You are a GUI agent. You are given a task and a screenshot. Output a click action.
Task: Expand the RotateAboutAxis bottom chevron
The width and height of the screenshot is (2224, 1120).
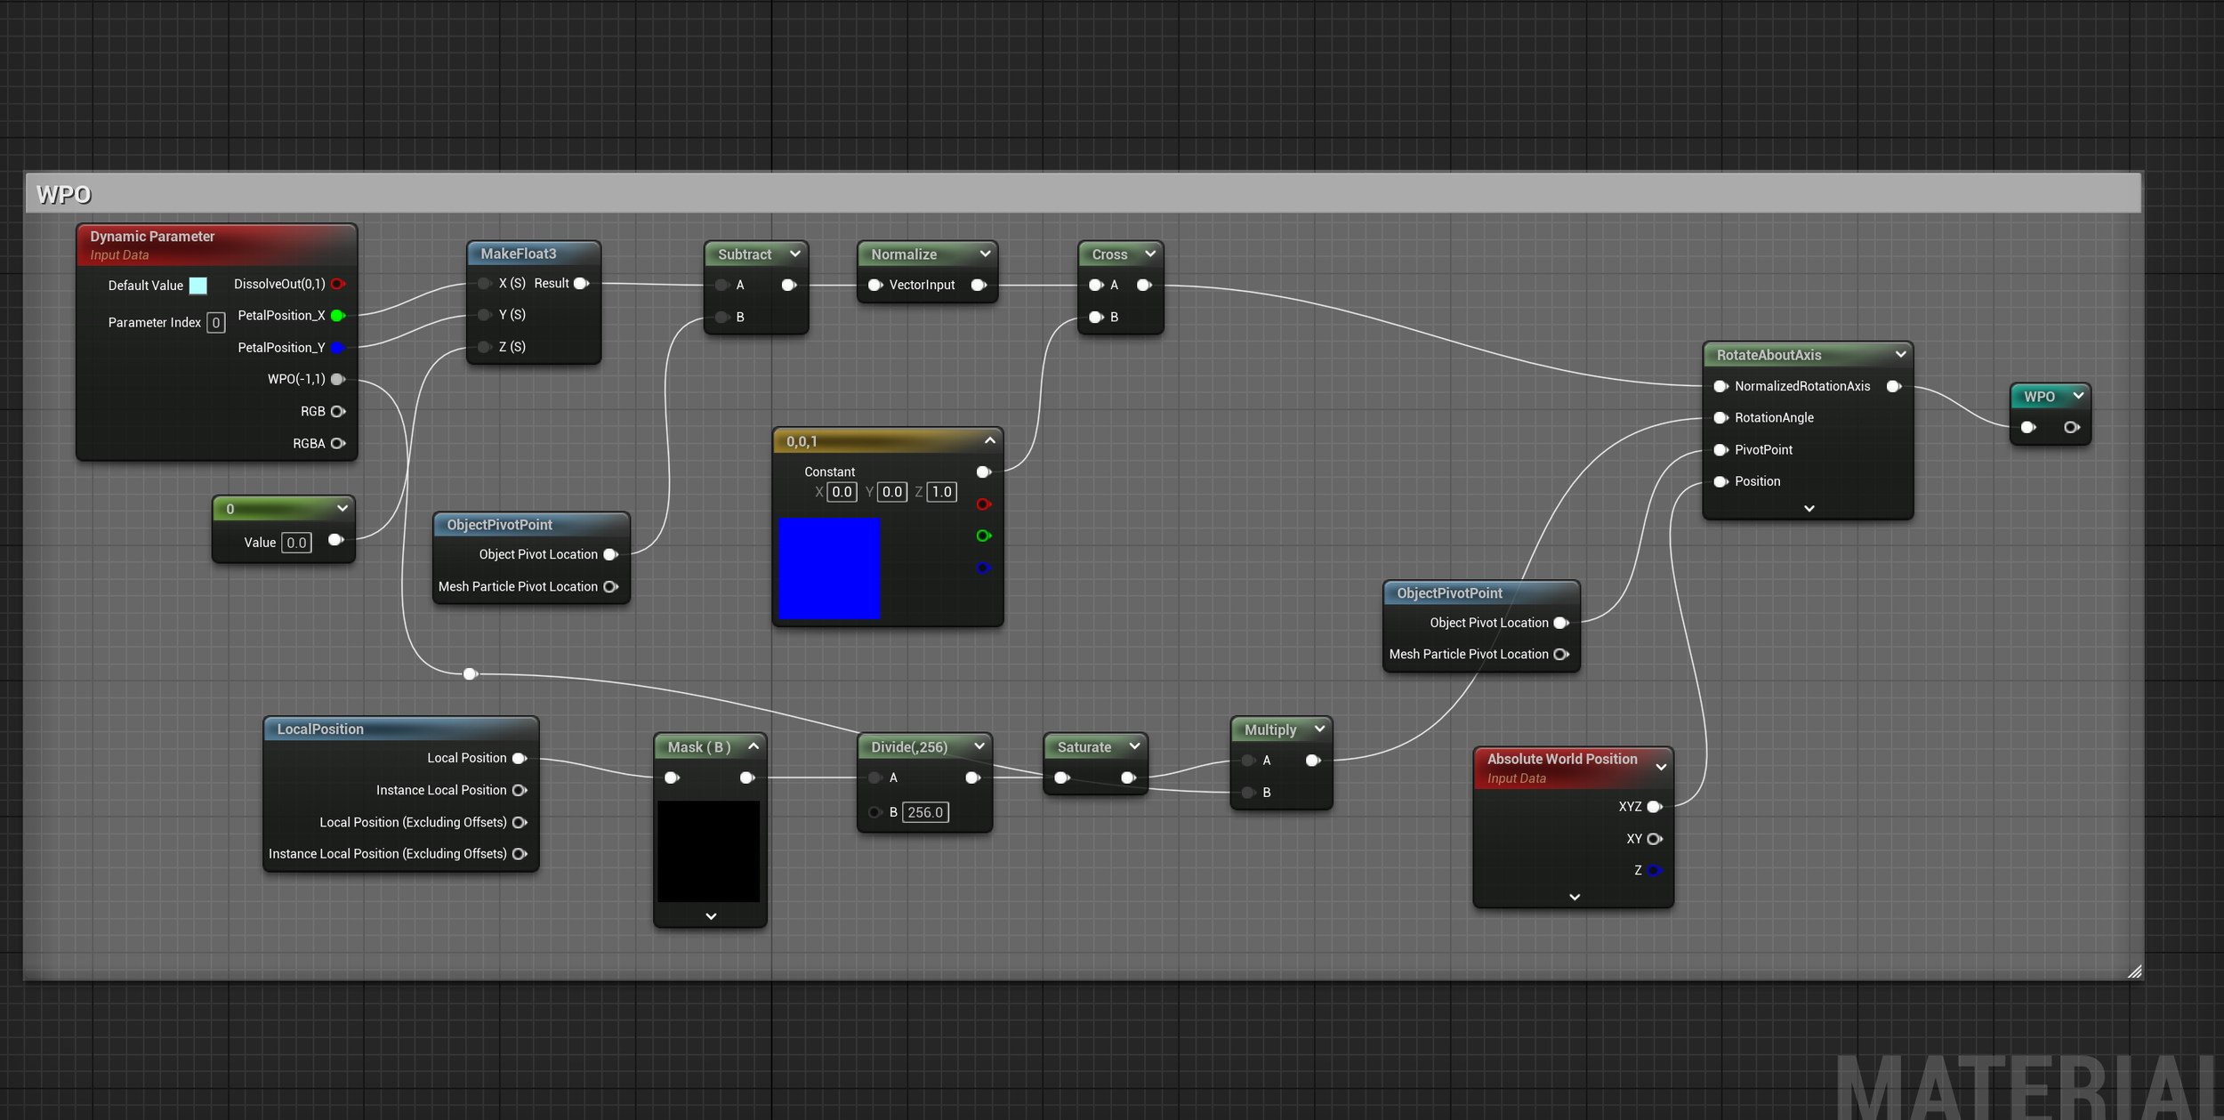[1809, 509]
